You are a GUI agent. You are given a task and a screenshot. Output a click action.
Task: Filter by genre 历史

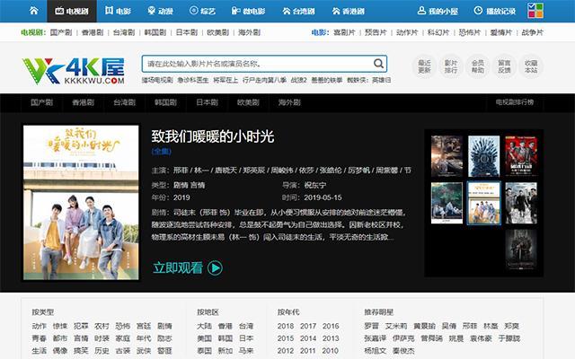(x=102, y=351)
